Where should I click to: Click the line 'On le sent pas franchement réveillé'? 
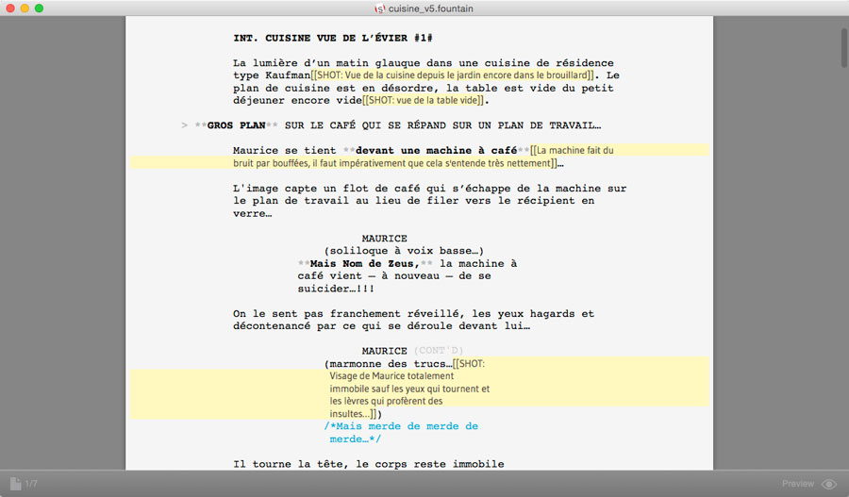click(414, 313)
